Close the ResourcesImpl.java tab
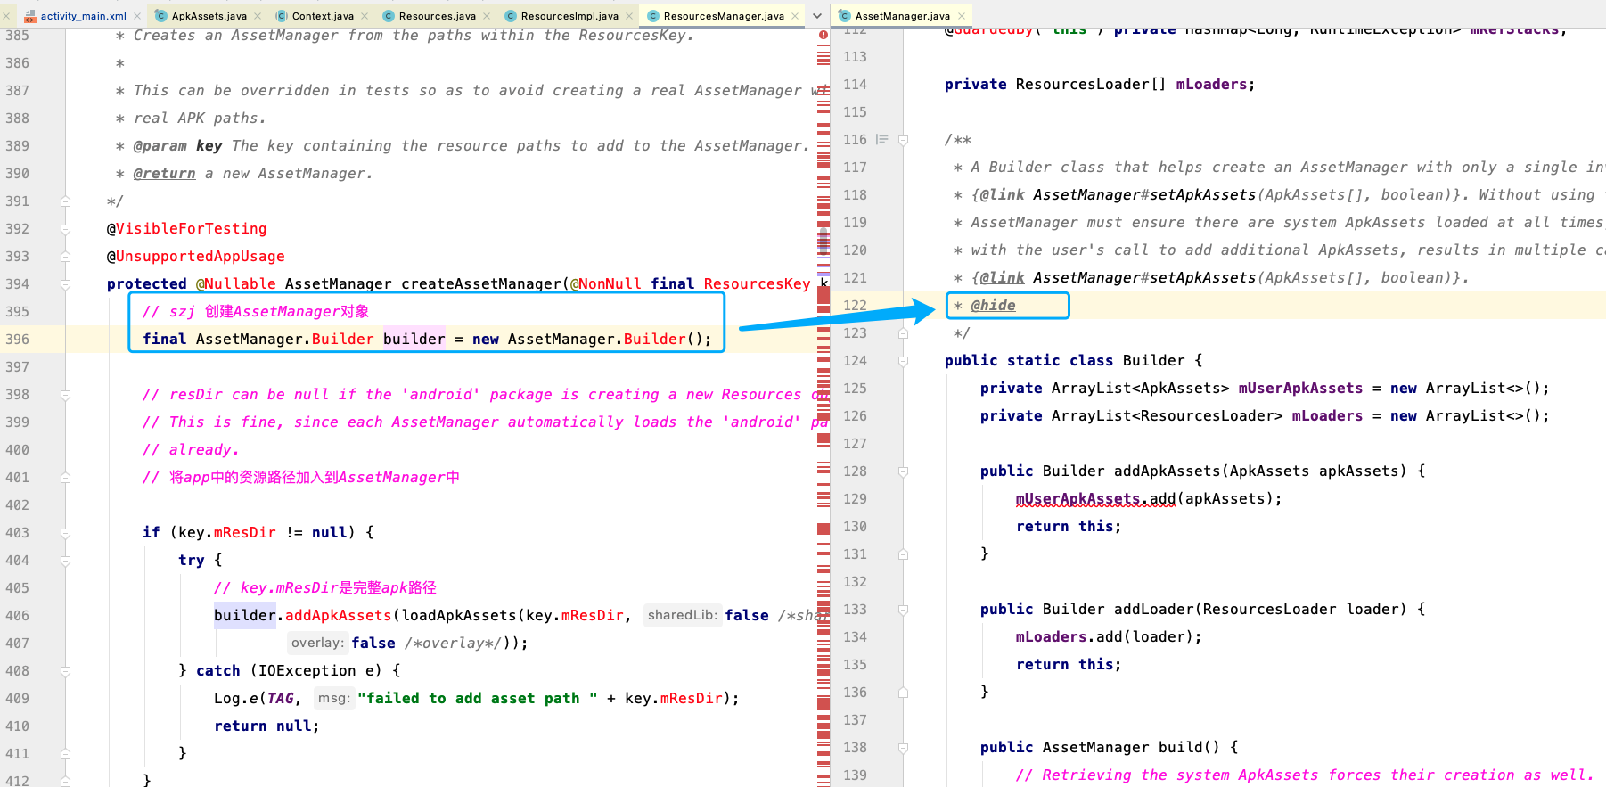 point(629,16)
